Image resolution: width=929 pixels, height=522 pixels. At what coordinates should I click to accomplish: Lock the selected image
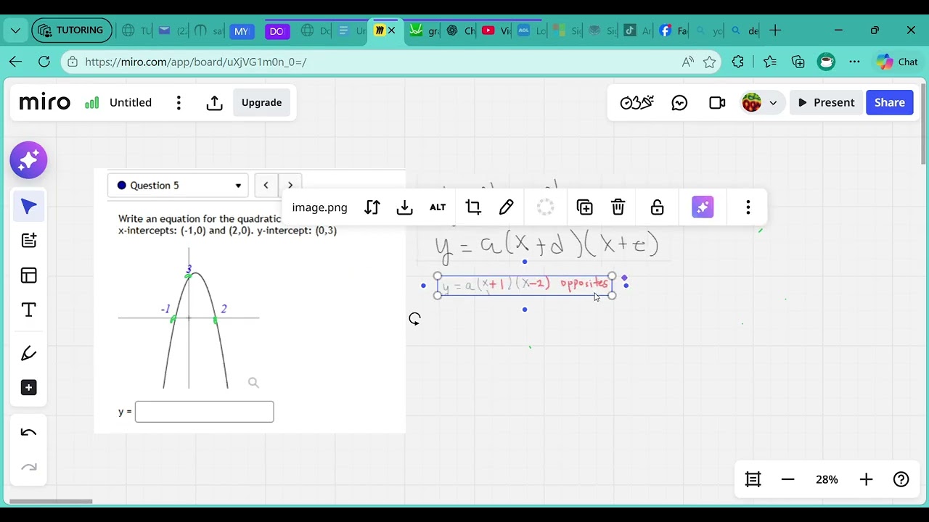click(658, 207)
